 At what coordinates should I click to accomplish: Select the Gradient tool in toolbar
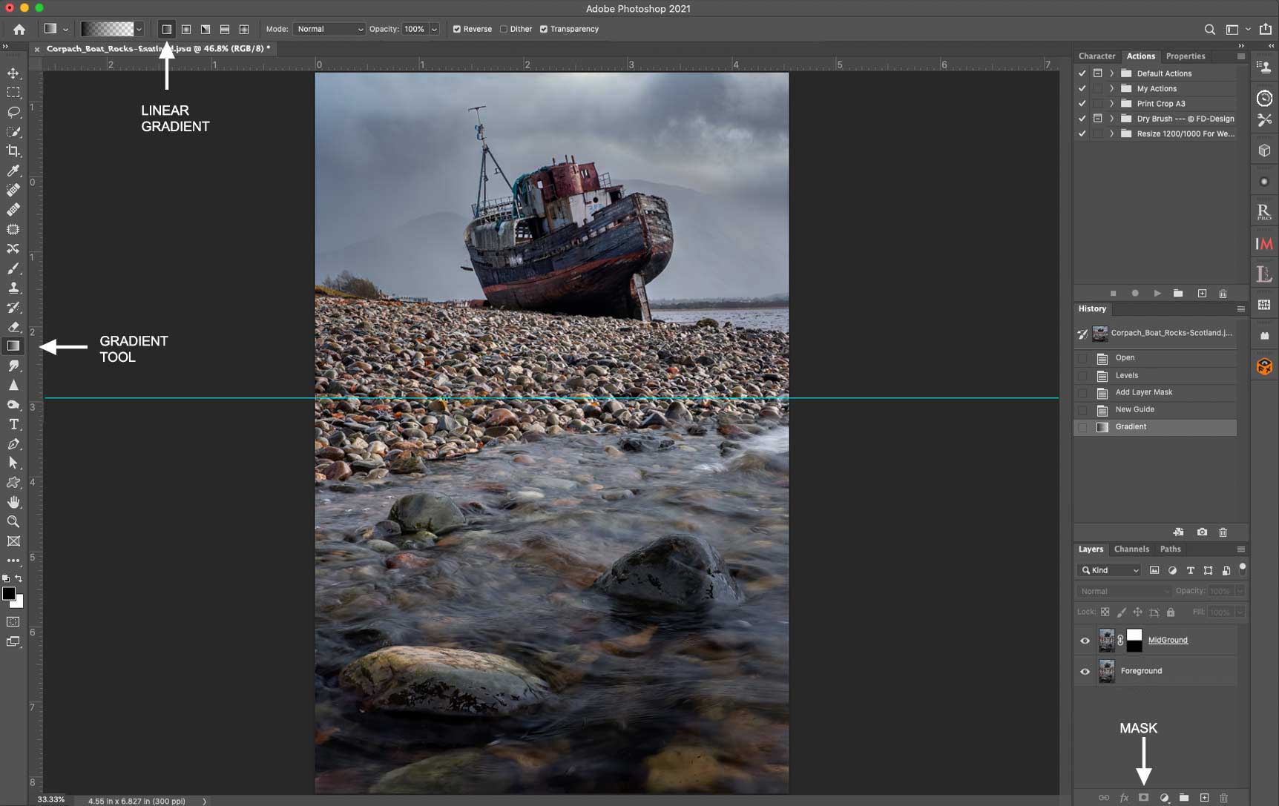pyautogui.click(x=13, y=346)
